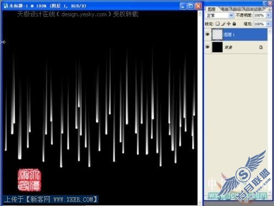Viewport: 274px width, 206px height.
Task: Click the lock all padlock icon
Action: [x=234, y=24]
